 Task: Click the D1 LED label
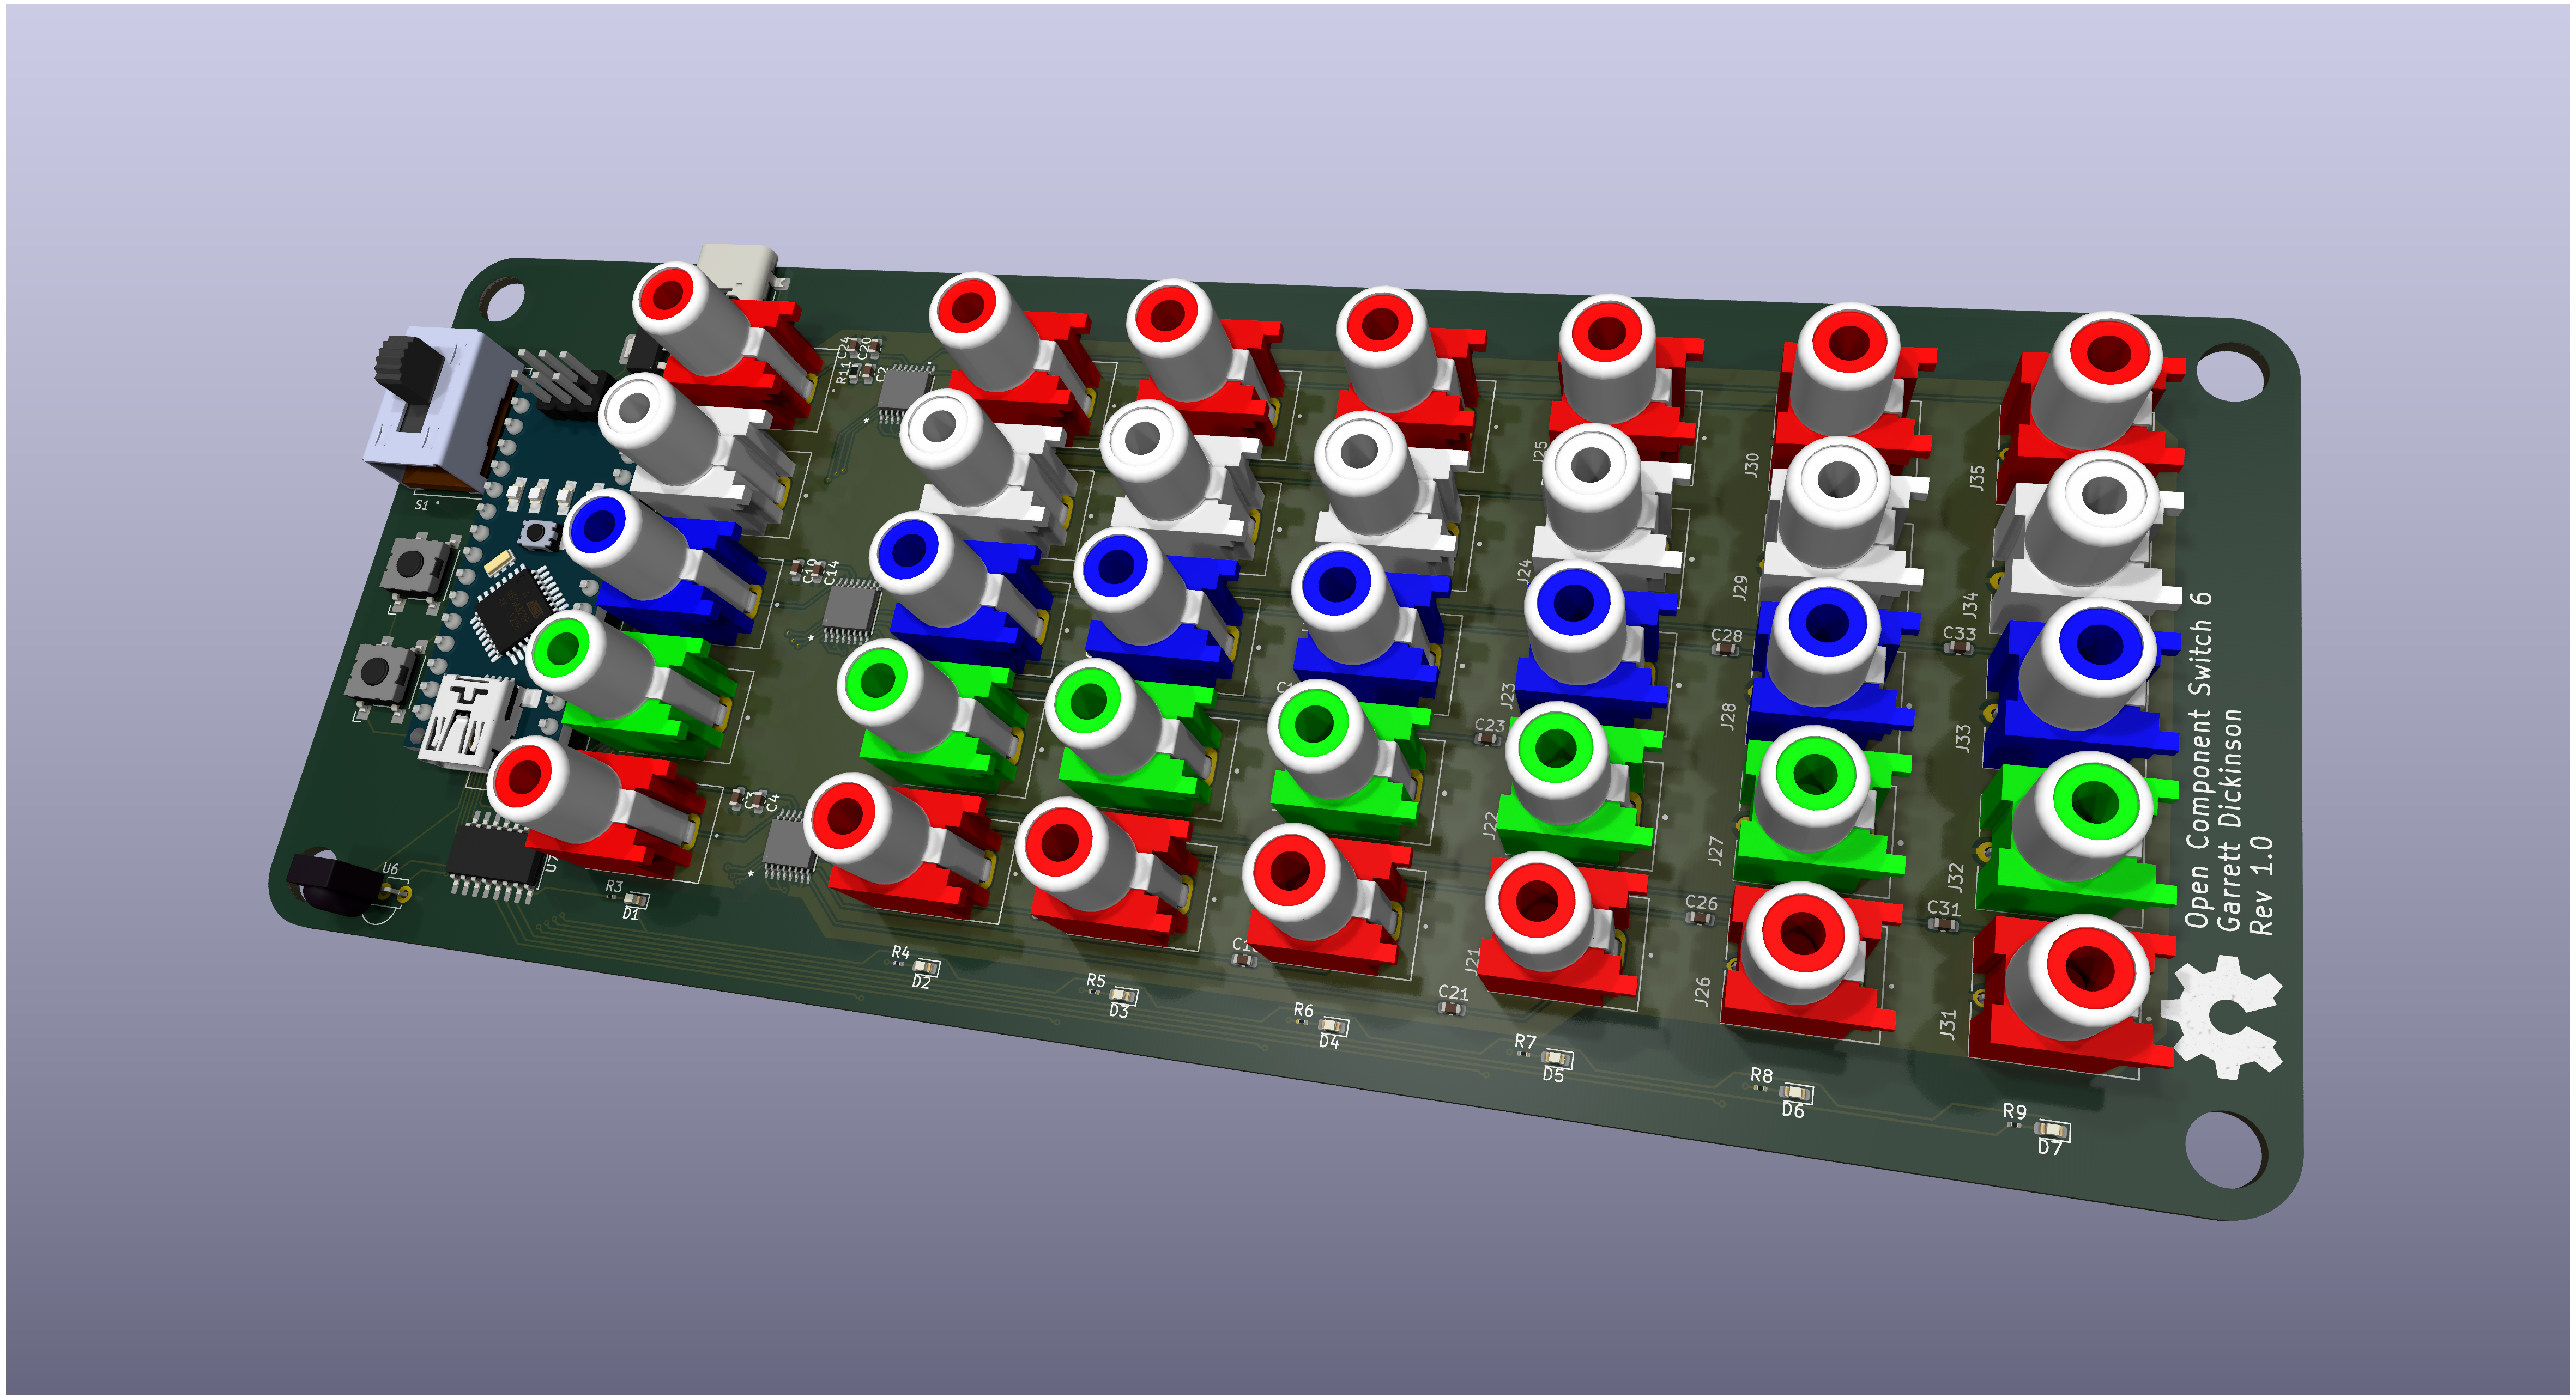coord(630,914)
